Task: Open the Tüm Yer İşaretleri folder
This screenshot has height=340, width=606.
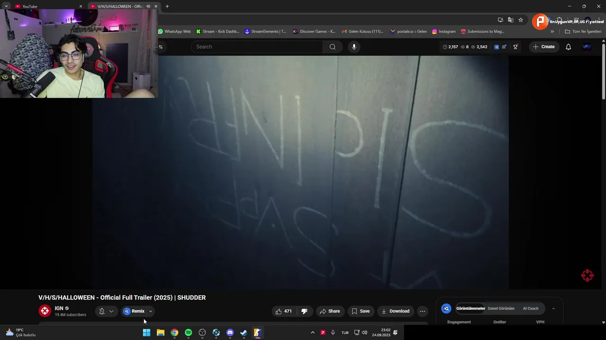Action: (583, 32)
